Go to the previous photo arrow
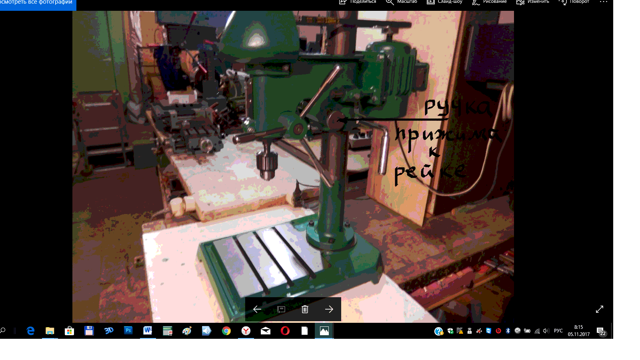Screen dimensions: 640x360 coord(257,309)
